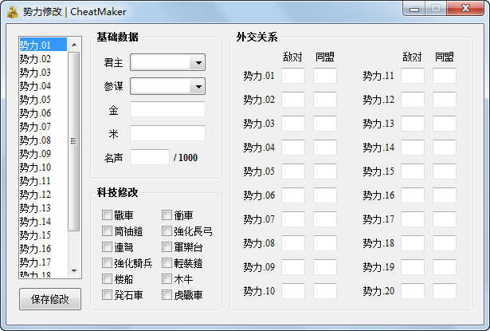Image resolution: width=490 pixels, height=331 pixels.
Task: Toggle the 木牛 checkbox
Action: coord(167,279)
